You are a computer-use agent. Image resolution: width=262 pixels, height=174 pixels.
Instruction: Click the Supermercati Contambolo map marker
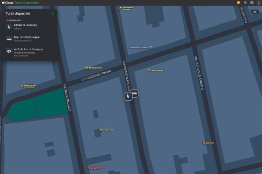pos(22,86)
